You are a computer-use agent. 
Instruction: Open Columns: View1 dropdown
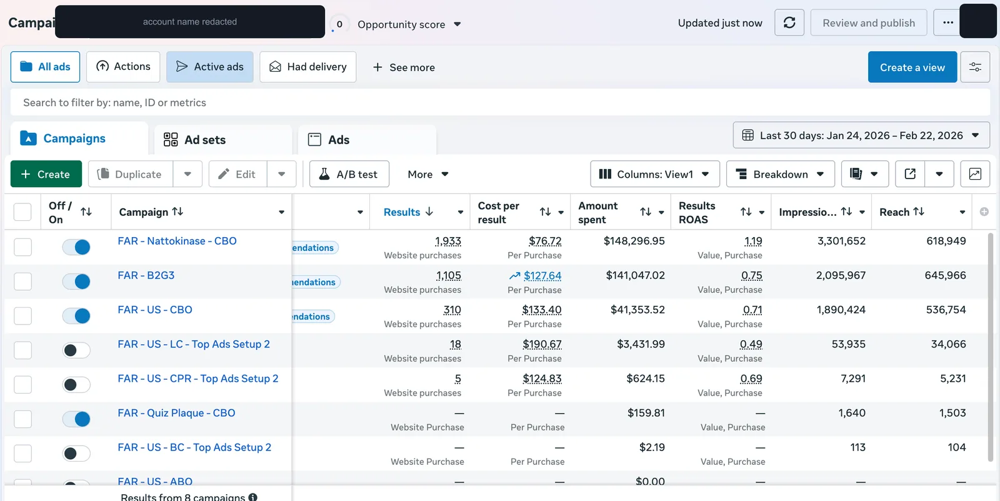[654, 174]
